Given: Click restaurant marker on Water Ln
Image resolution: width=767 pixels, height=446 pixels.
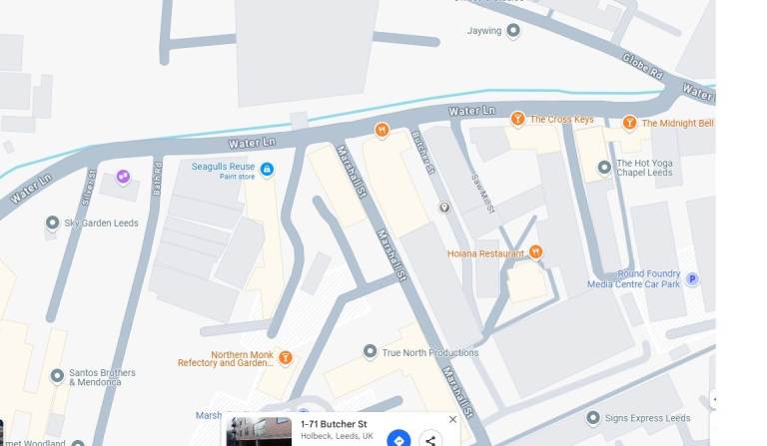Looking at the screenshot, I should click(383, 130).
